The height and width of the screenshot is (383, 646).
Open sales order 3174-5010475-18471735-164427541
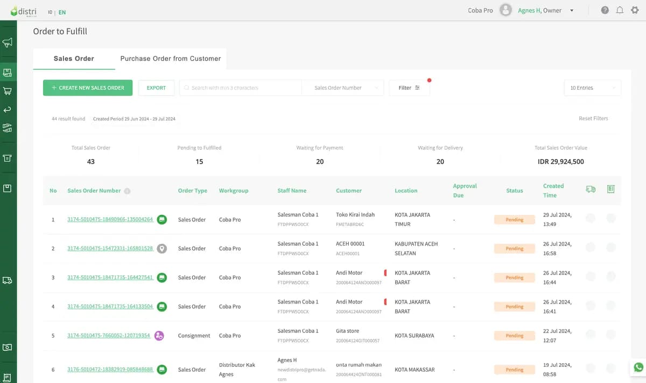click(110, 277)
